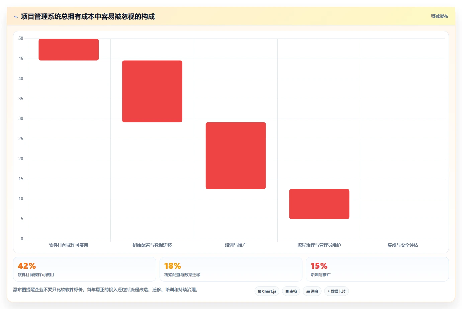Screen dimensions: 462x309
Task: Click the footnote text starting 瀑布图提醒企业
Action: coord(106,290)
